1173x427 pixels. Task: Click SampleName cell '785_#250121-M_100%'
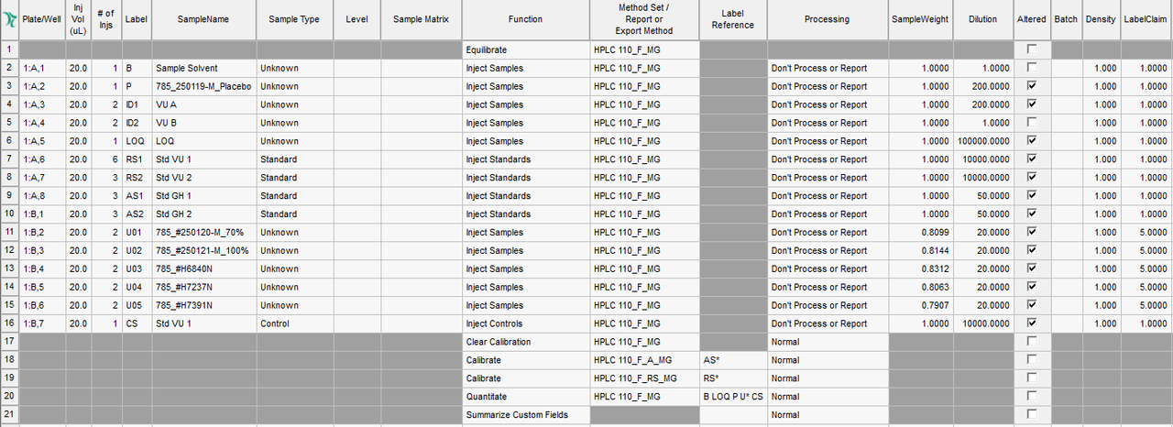204,250
